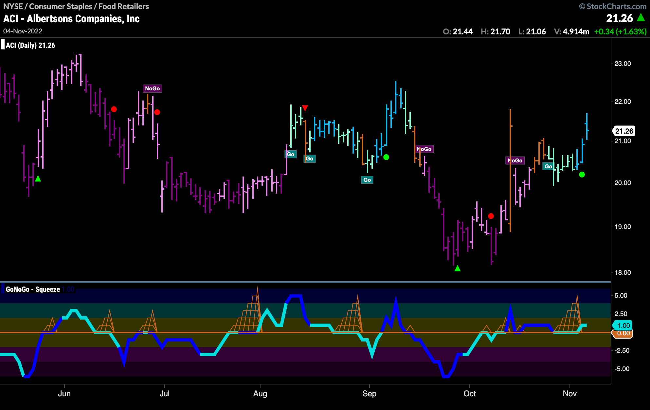
Task: Click the 22.00 price axis label
Action: (x=623, y=102)
